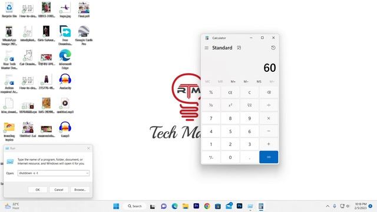Open Calculator history panel icon
This screenshot has width=377, height=212.
click(273, 48)
